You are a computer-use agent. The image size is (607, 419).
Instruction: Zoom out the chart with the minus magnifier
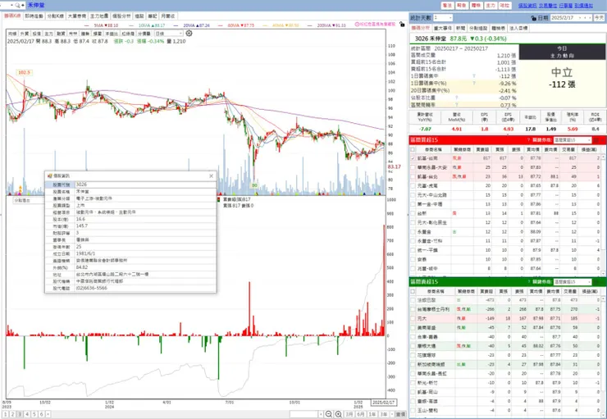[329, 414]
